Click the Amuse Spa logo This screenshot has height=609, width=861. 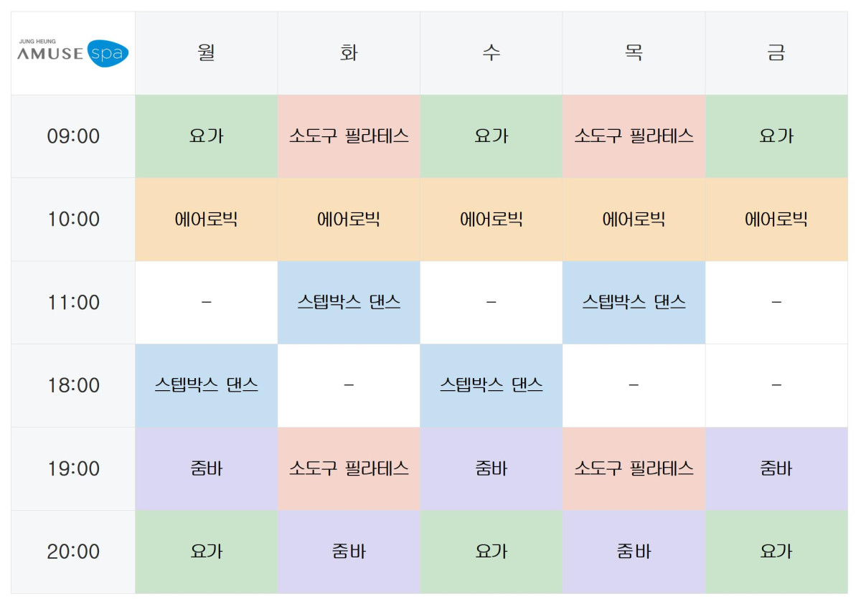coord(72,53)
